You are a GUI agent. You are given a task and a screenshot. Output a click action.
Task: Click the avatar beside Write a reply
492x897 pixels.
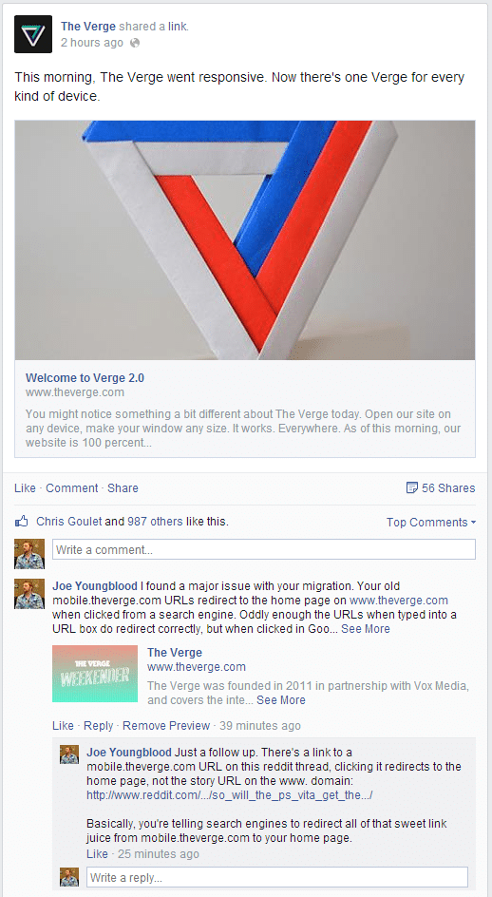click(69, 877)
